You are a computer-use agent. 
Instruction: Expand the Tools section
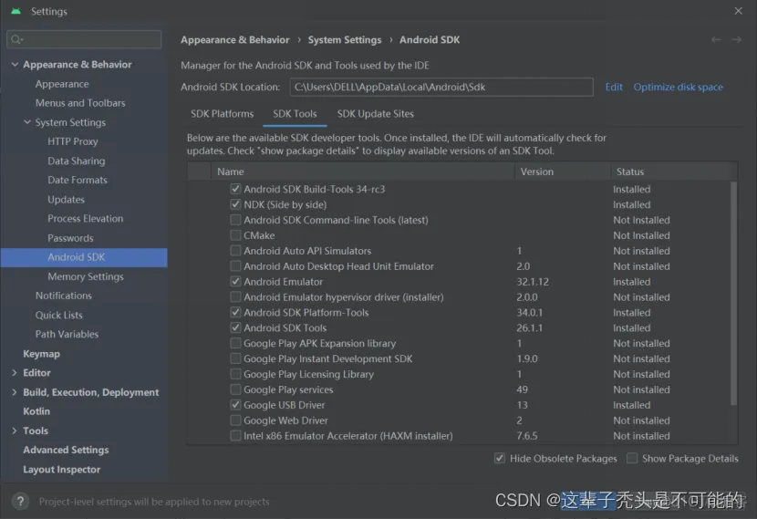(x=14, y=431)
